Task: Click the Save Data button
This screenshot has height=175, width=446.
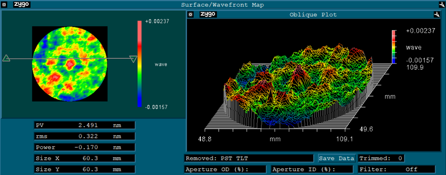Action: (x=337, y=158)
